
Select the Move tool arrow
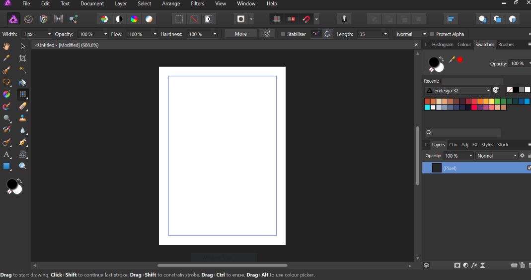pos(23,46)
